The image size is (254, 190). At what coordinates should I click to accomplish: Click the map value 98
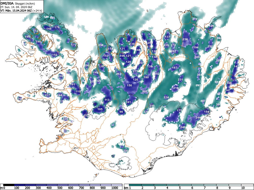pos(121,112)
